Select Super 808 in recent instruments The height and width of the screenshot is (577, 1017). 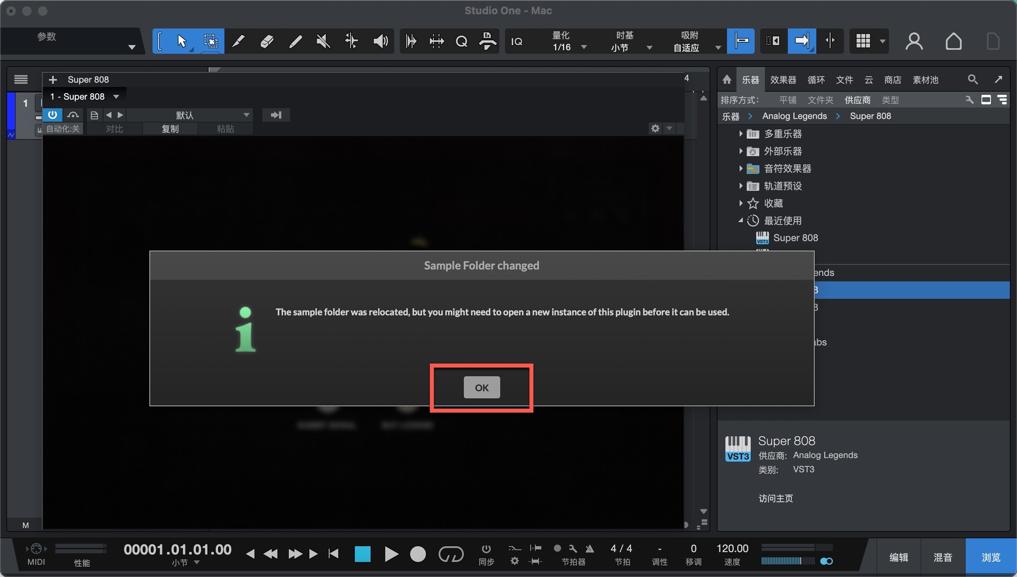click(795, 238)
